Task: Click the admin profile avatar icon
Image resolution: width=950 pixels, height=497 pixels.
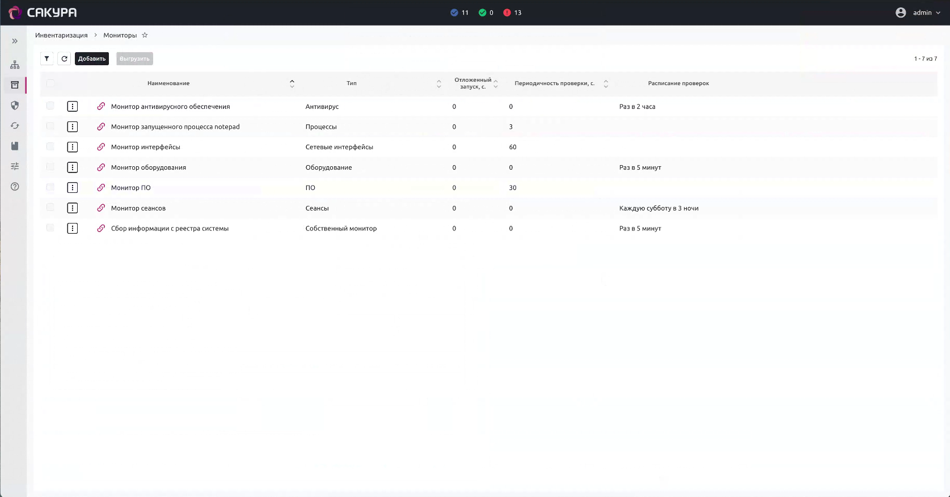Action: [x=901, y=12]
